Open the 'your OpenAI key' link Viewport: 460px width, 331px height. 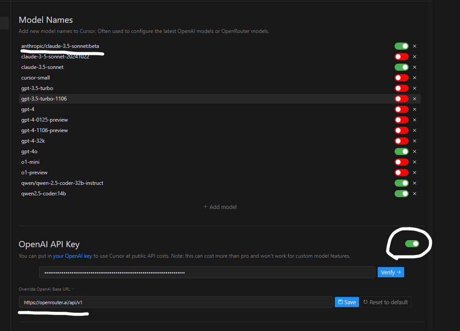pyautogui.click(x=72, y=256)
